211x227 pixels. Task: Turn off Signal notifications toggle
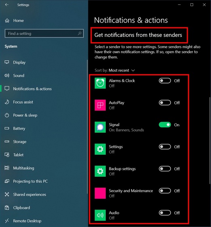click(x=165, y=125)
